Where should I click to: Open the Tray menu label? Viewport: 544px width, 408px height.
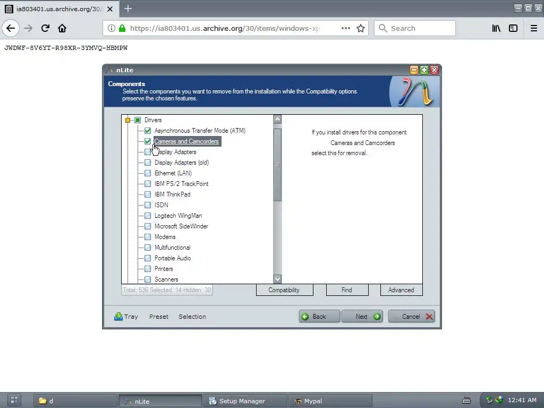(131, 317)
